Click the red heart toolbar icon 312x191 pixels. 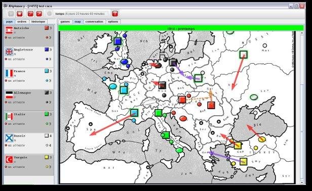(19, 14)
